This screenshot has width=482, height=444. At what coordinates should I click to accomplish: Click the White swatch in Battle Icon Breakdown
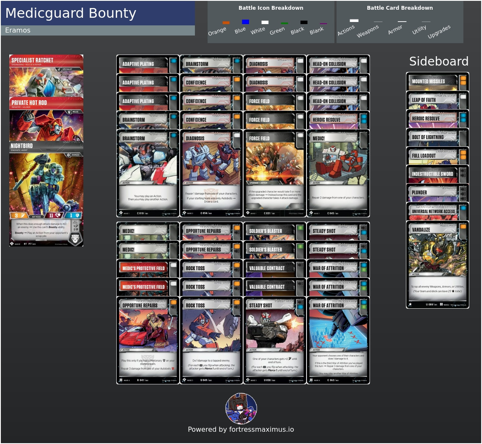265,22
